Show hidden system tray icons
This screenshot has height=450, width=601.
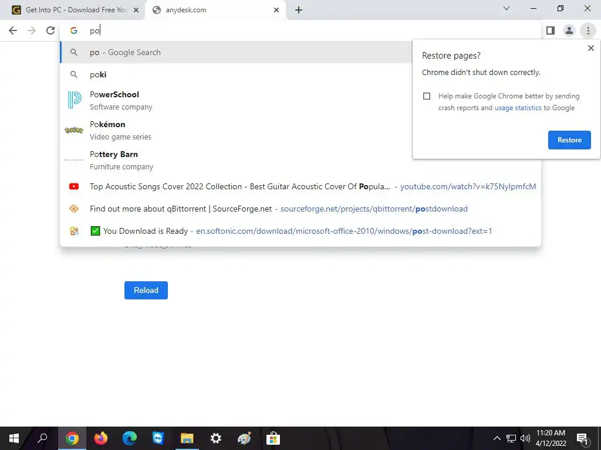497,438
